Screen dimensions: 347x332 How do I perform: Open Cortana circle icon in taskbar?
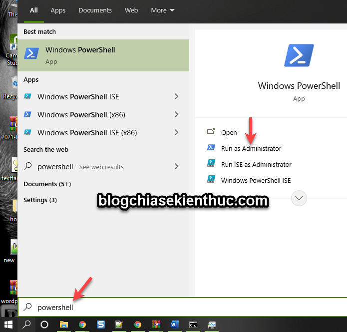click(x=44, y=325)
